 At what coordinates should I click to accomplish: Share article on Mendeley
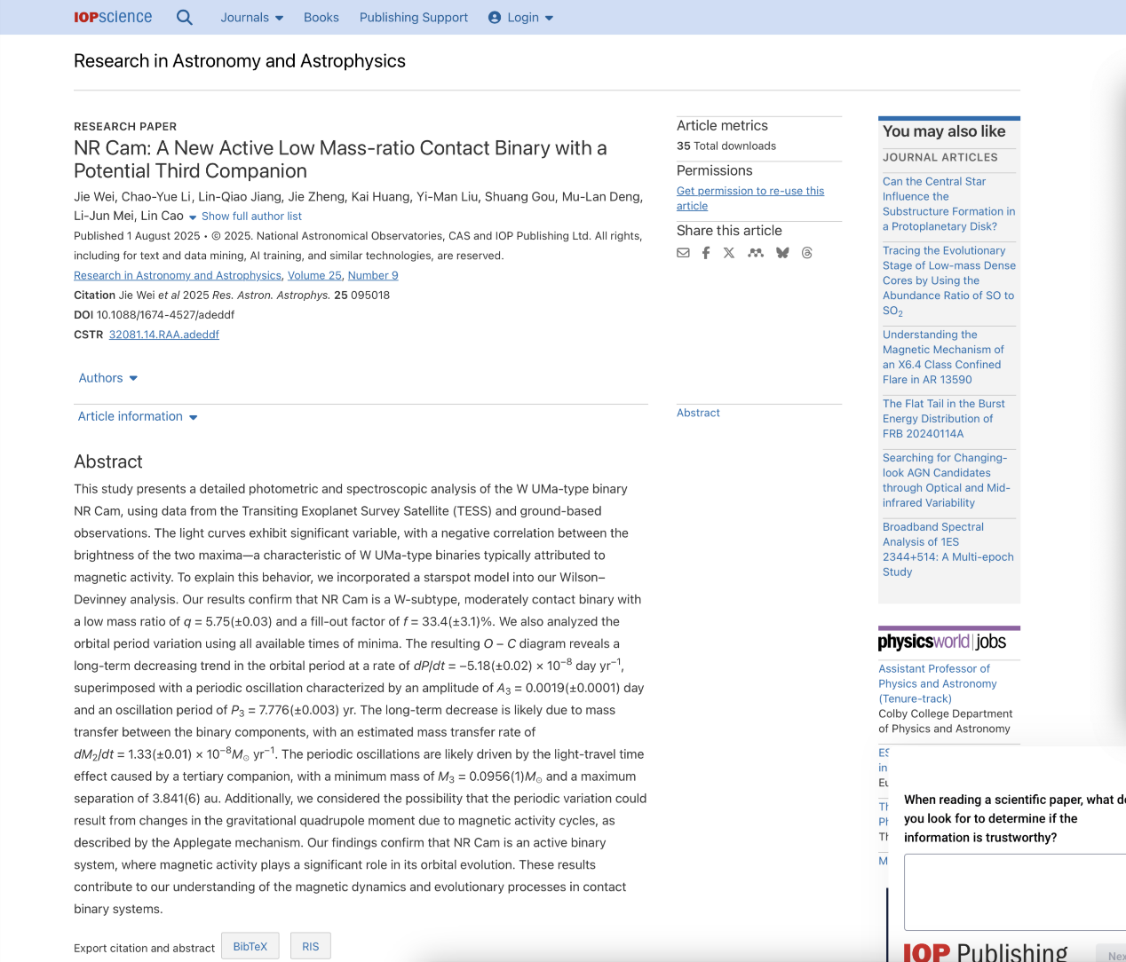756,253
